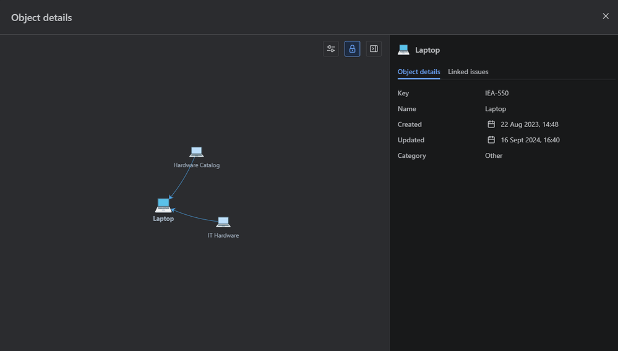The image size is (618, 351).
Task: Click the Category value Other
Action: [x=494, y=156]
